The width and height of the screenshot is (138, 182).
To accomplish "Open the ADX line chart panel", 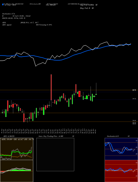I will point(17,149).
